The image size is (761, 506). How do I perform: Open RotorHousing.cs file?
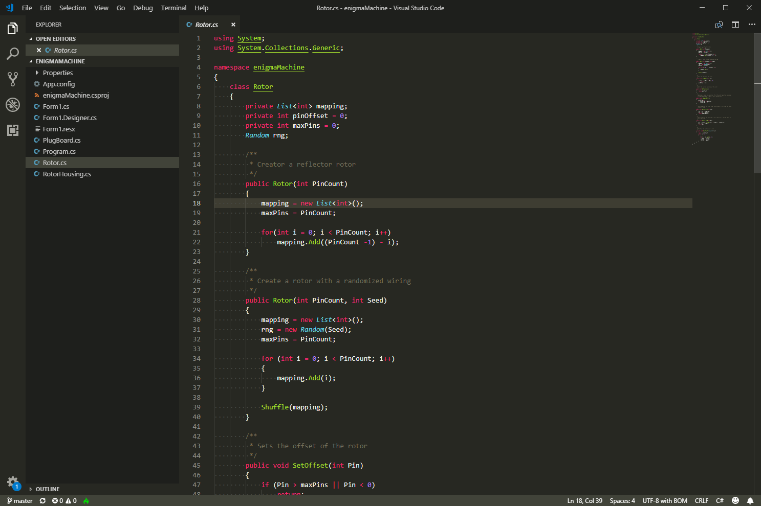coord(102,174)
